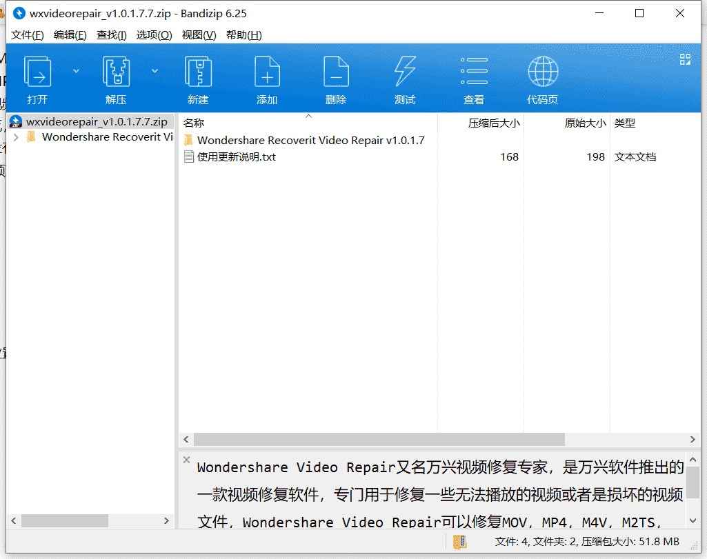Expand the Extract (解压) dropdown arrow
Image resolution: width=707 pixels, height=559 pixels.
point(155,71)
